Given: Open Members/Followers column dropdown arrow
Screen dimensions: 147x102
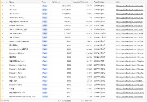Looking at the screenshot, I should pyautogui.click(x=91, y=2).
